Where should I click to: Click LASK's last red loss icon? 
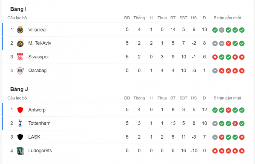click(242, 137)
